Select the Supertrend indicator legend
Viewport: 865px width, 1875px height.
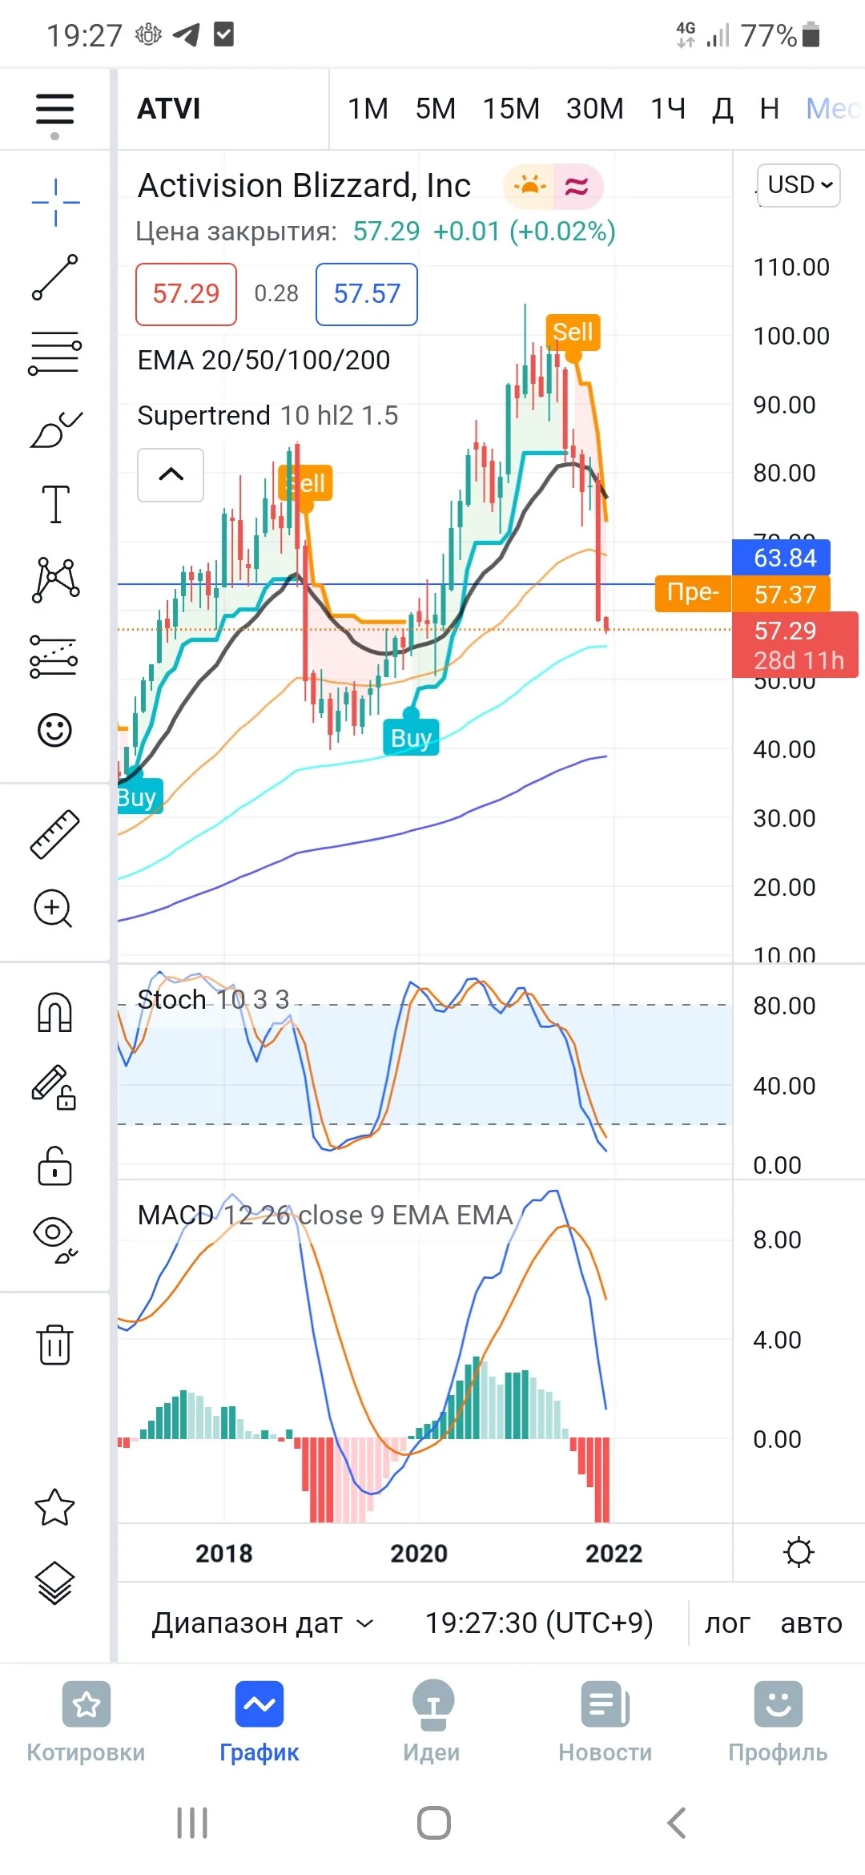click(x=268, y=415)
